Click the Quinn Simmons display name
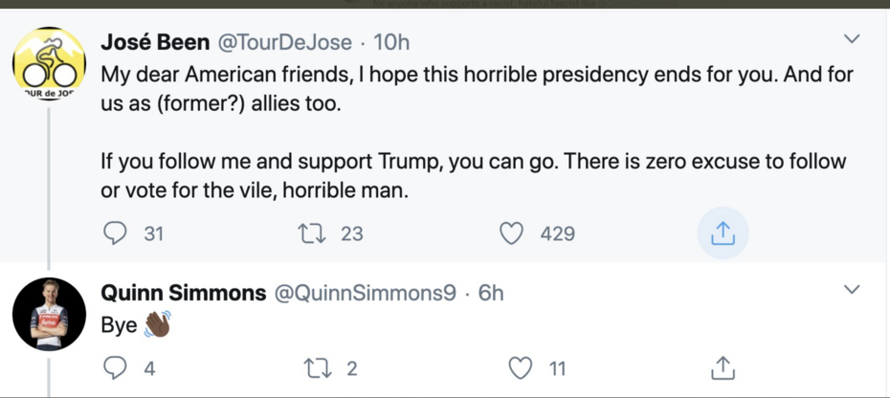The height and width of the screenshot is (398, 890). (183, 293)
